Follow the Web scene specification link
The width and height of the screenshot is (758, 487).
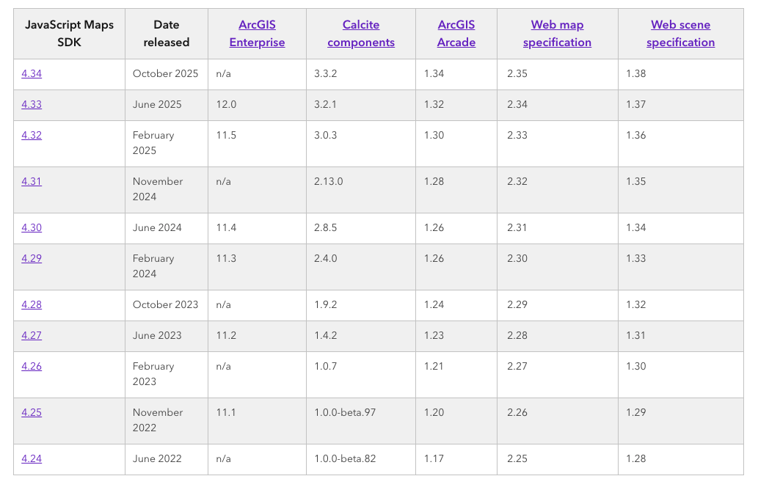(680, 34)
